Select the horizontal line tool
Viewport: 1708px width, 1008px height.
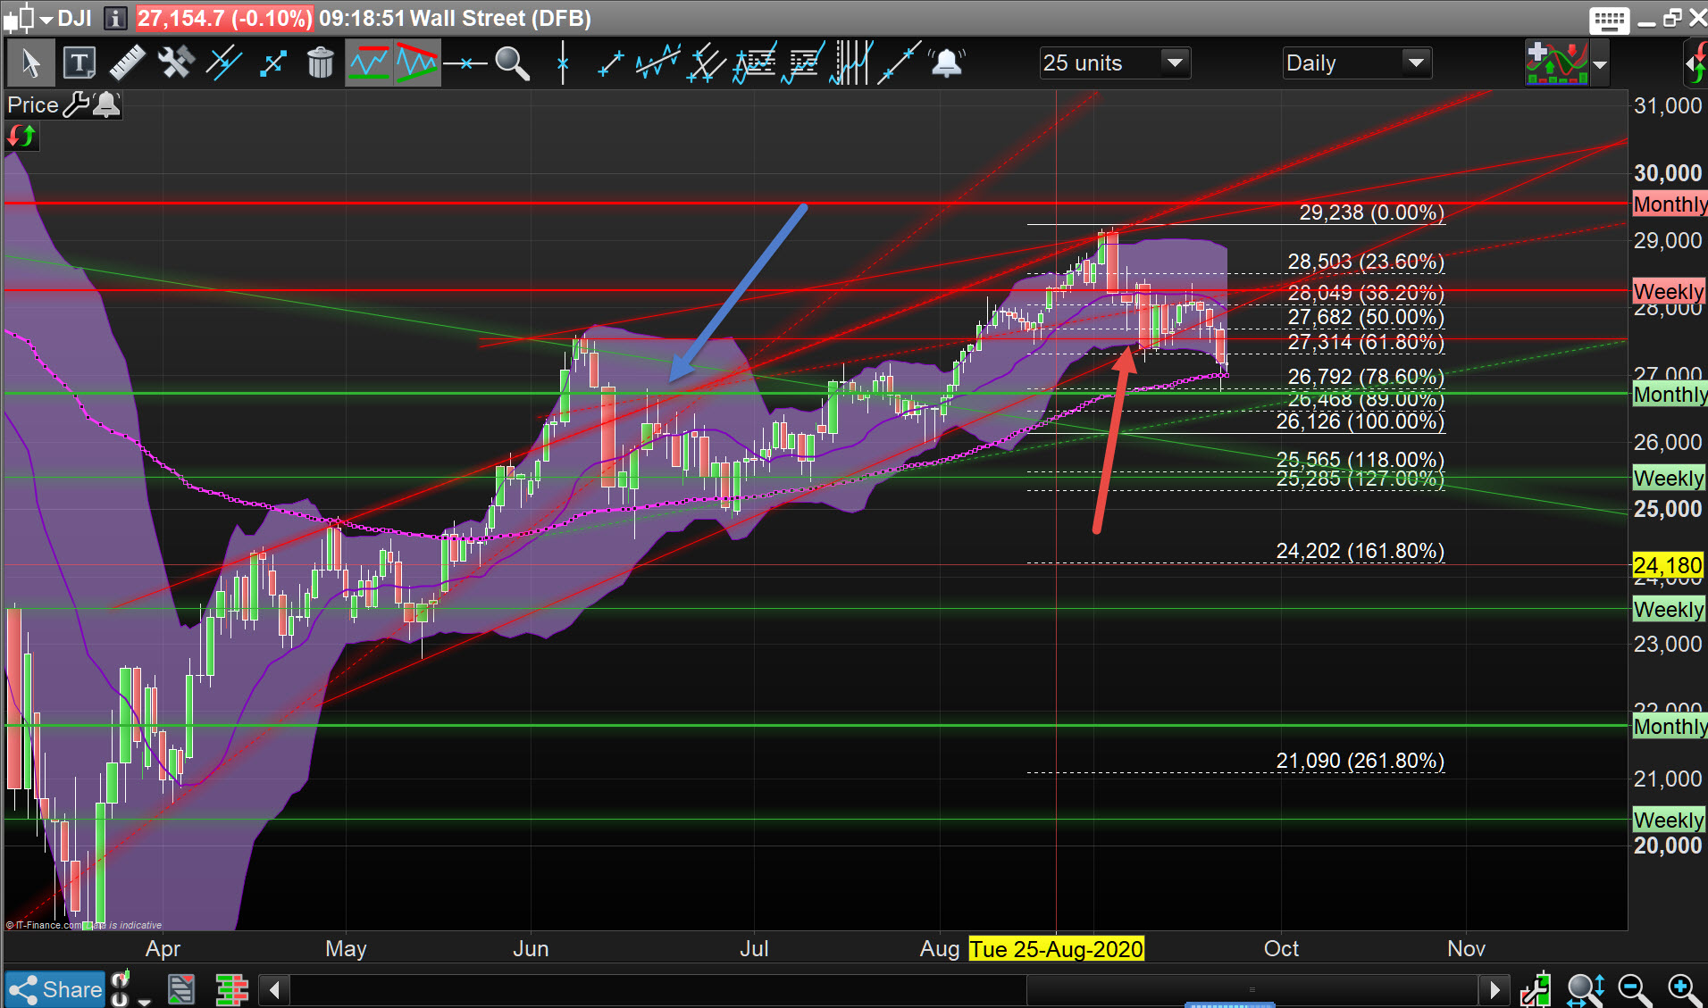click(x=465, y=63)
